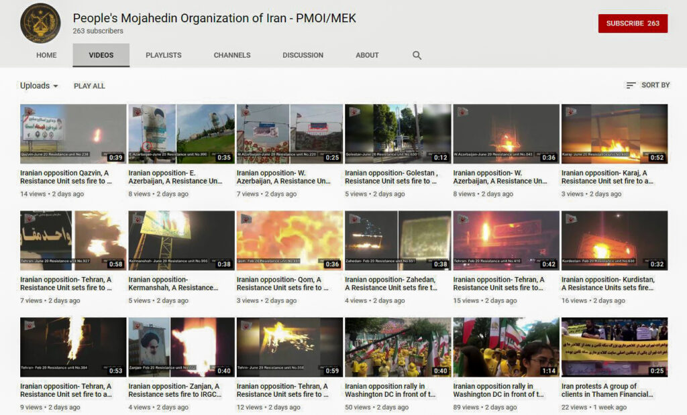Open the Discussion tab
This screenshot has width=687, height=415.
(303, 56)
